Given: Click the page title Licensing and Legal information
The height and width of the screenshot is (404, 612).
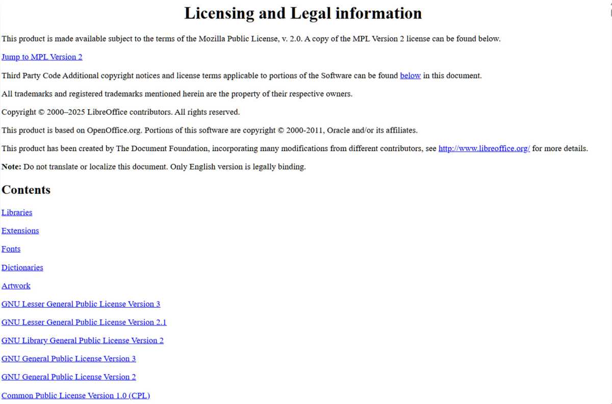Looking at the screenshot, I should click(303, 13).
